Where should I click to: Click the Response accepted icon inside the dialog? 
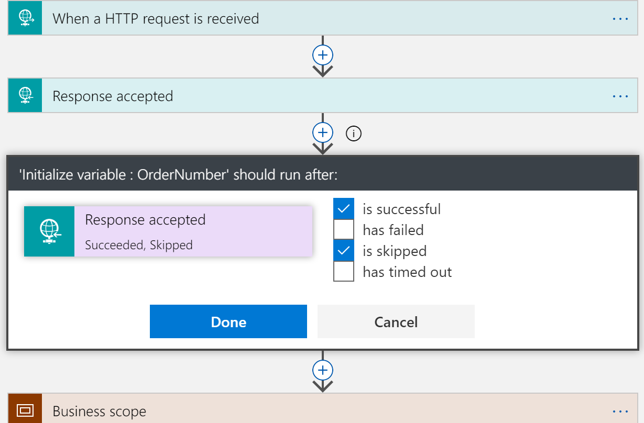tap(49, 231)
